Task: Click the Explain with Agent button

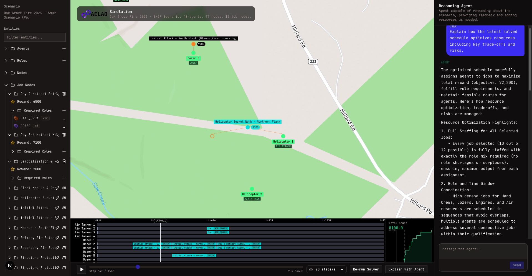Action: (x=406, y=269)
